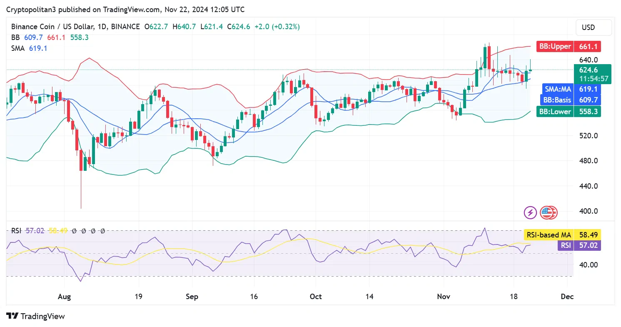Click the purple lightning bolt event icon
621x327 pixels.
tap(530, 213)
